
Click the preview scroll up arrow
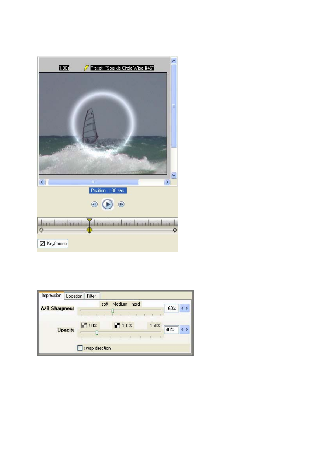(x=174, y=61)
